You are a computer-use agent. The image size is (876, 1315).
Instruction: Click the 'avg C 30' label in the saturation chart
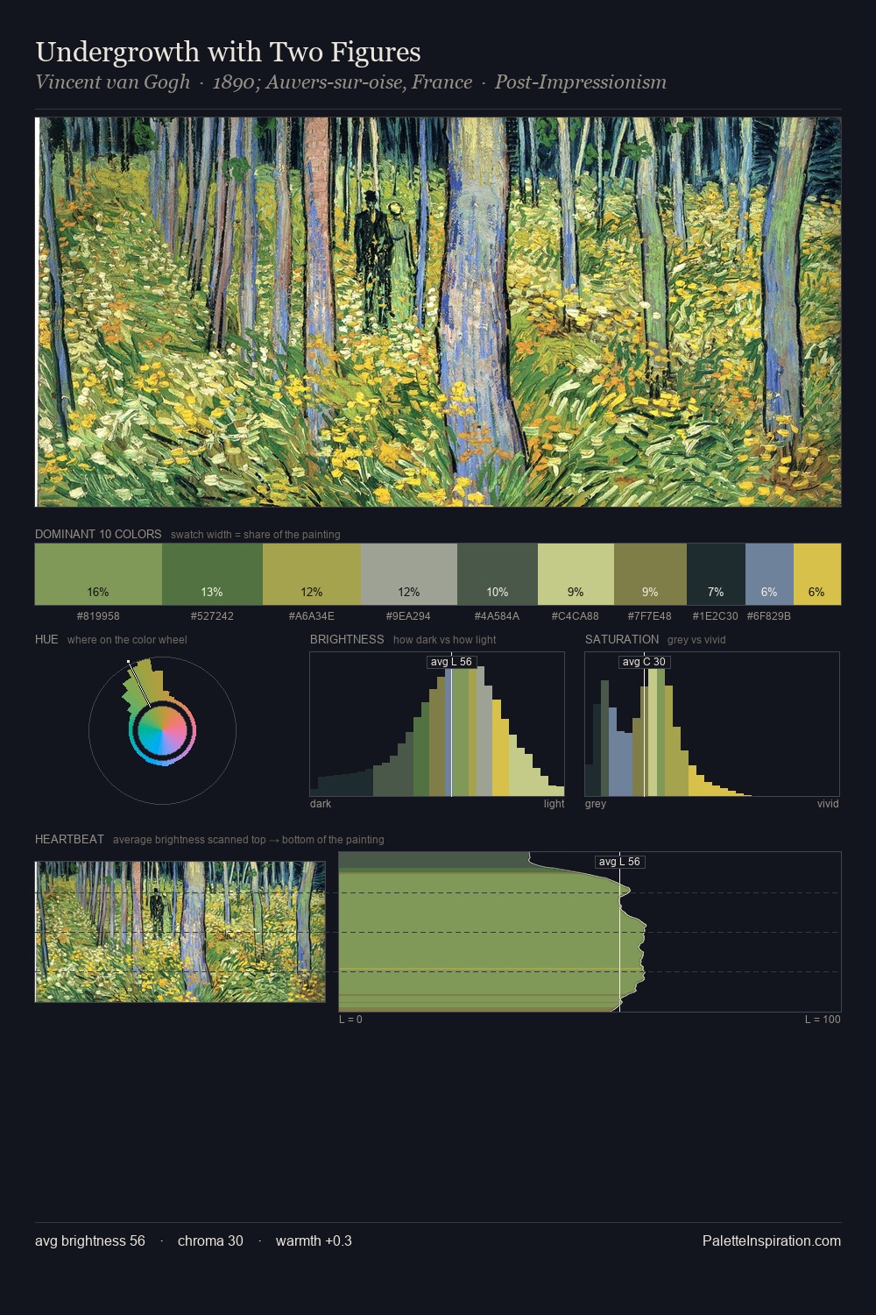coord(644,662)
